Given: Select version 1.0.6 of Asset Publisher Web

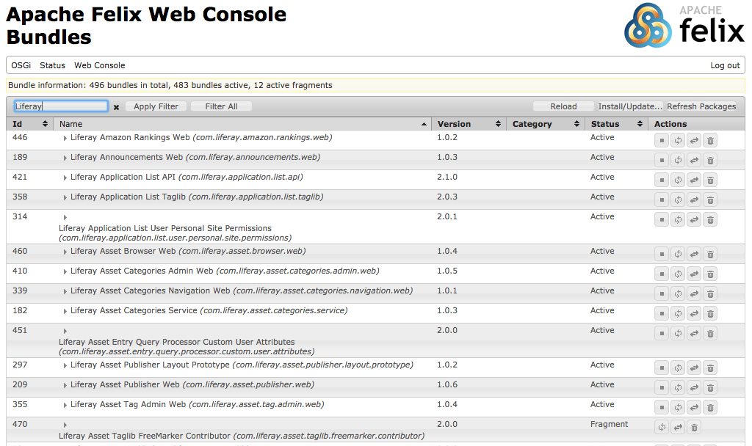Looking at the screenshot, I should [x=447, y=384].
